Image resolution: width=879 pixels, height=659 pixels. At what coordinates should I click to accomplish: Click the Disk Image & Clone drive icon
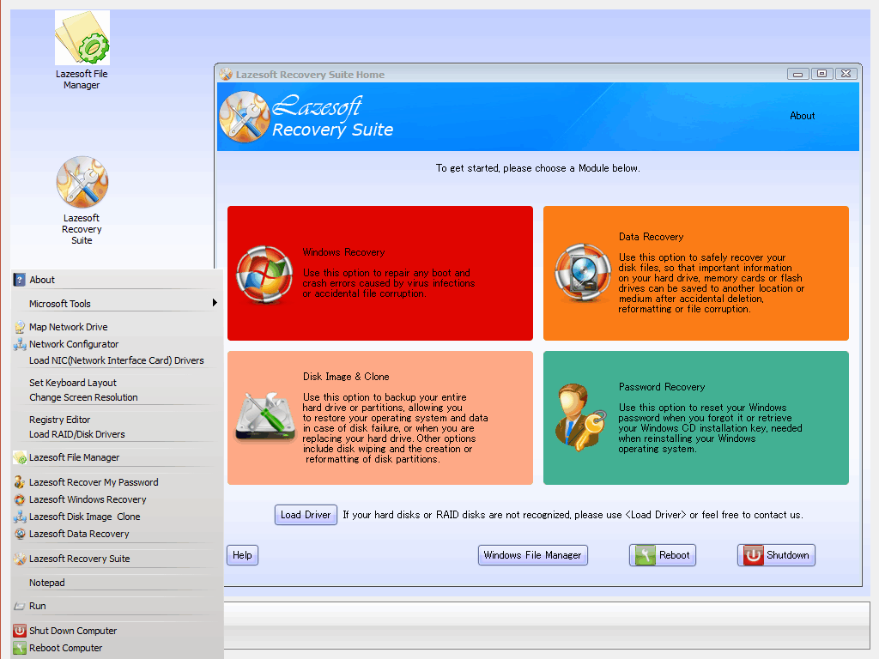click(x=265, y=418)
